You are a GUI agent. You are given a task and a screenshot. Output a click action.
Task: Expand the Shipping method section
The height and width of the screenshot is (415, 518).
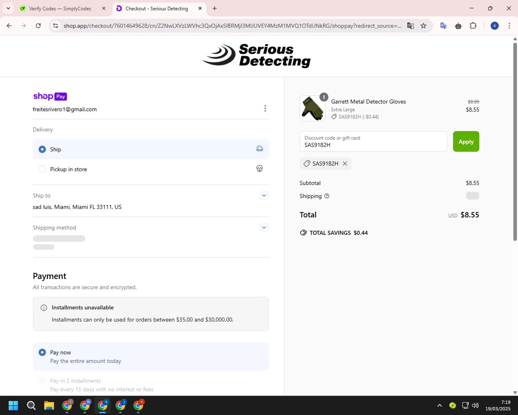click(x=264, y=228)
